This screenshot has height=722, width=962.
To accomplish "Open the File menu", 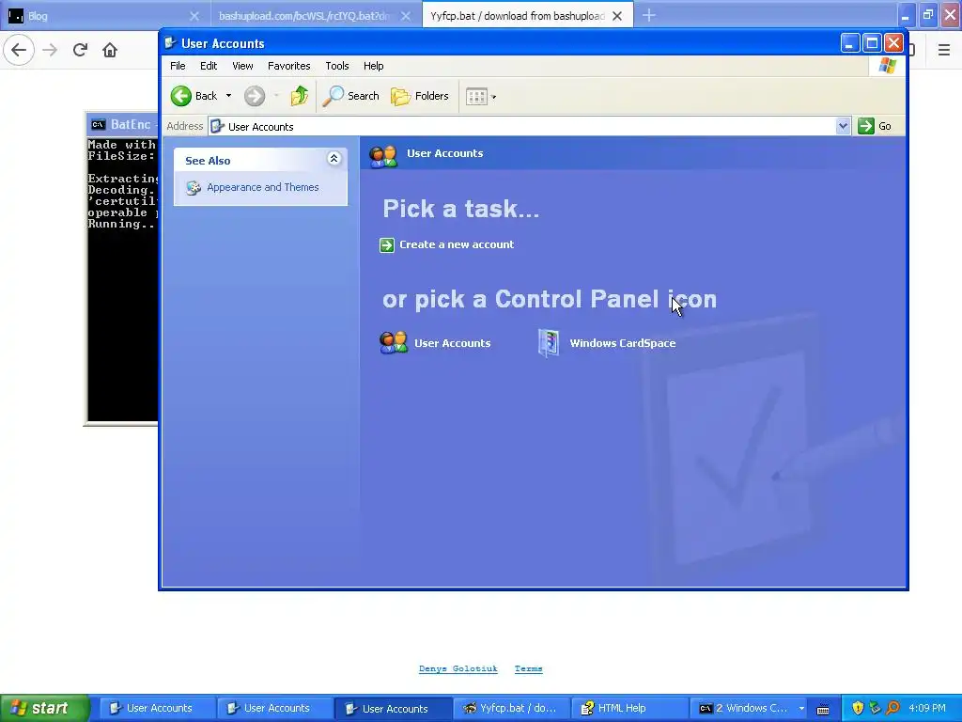I will pos(178,66).
